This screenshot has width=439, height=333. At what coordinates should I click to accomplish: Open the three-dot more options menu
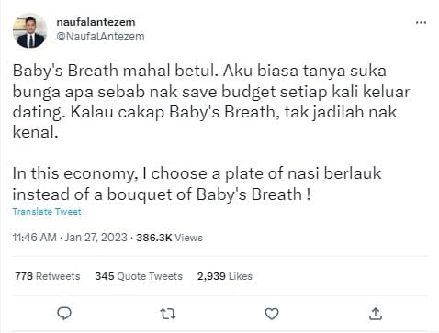tap(421, 22)
